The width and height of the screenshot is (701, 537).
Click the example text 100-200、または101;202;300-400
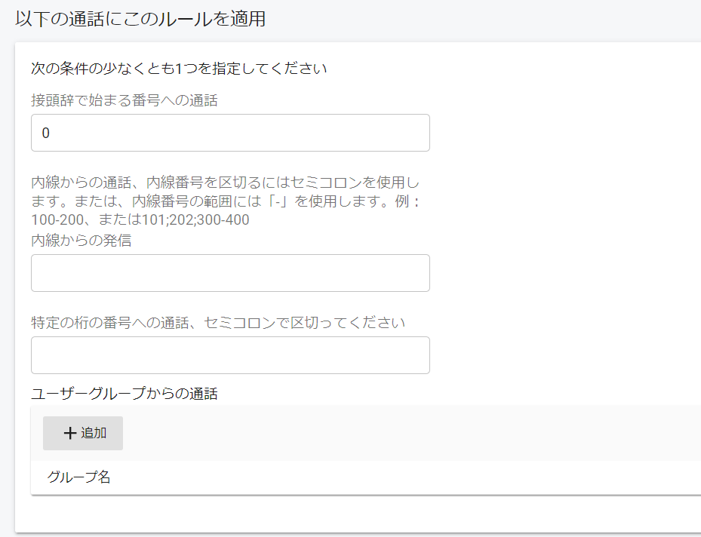(x=140, y=219)
